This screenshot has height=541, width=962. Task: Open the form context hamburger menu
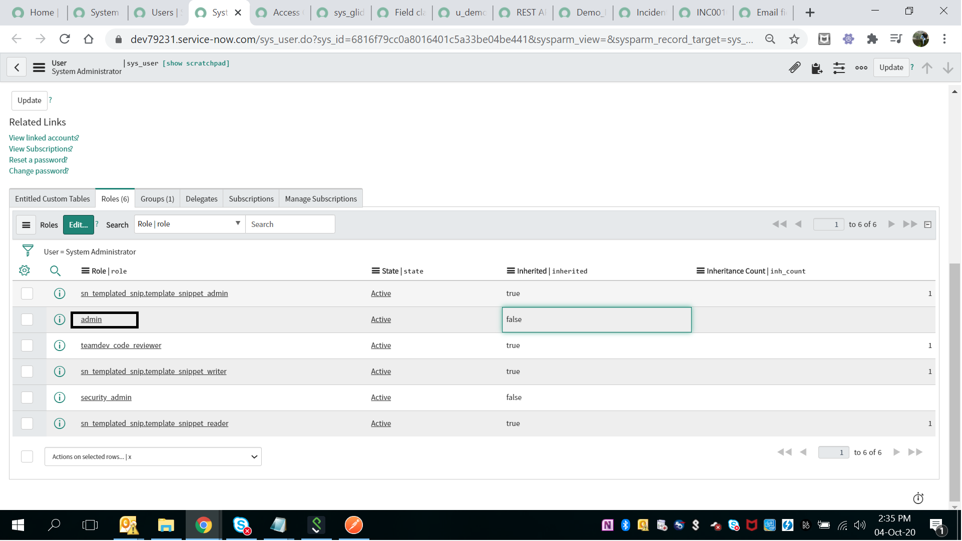coord(39,67)
